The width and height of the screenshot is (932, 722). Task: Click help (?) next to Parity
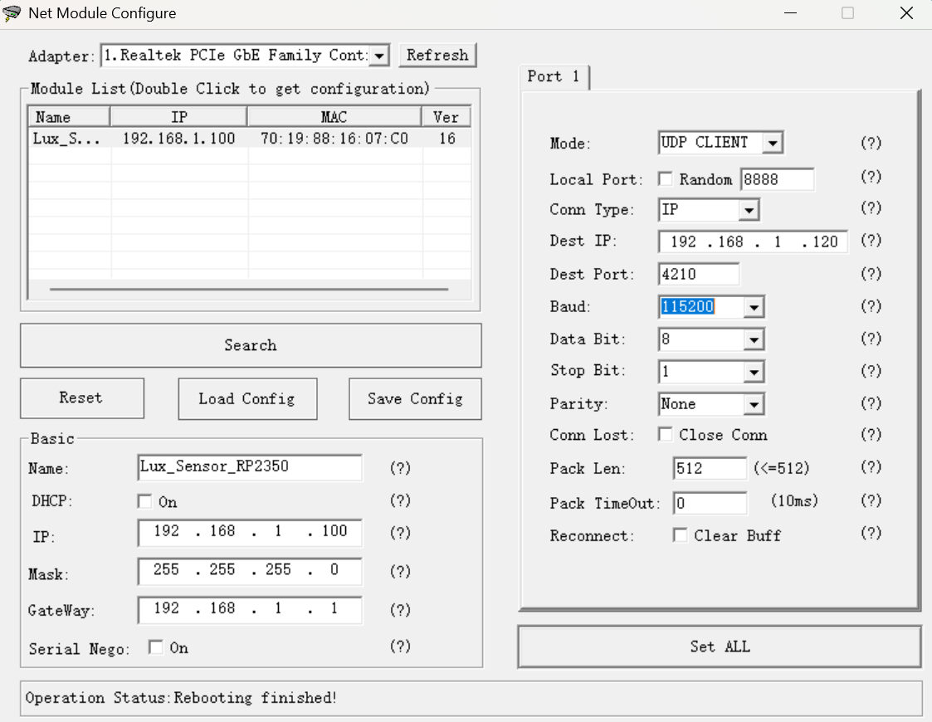tap(871, 403)
